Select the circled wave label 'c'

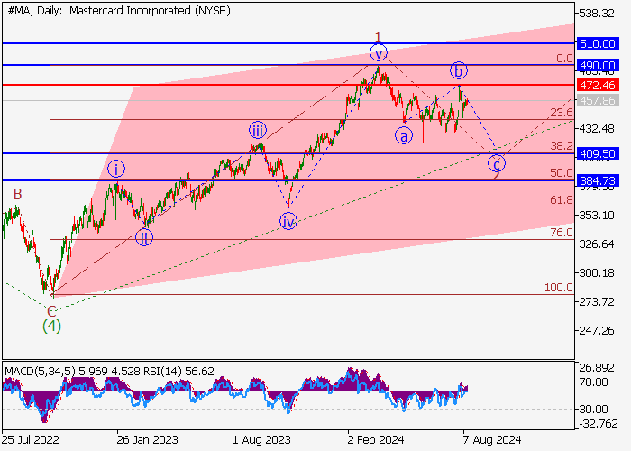497,164
